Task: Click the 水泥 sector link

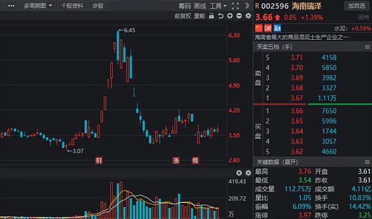Action: click(x=340, y=28)
